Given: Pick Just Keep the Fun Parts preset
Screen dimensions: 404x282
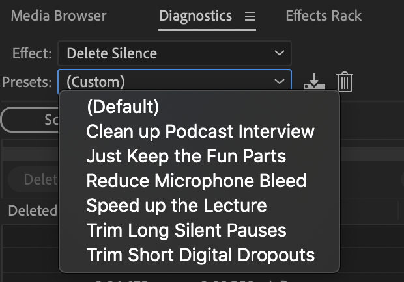Looking at the screenshot, I should 186,156.
